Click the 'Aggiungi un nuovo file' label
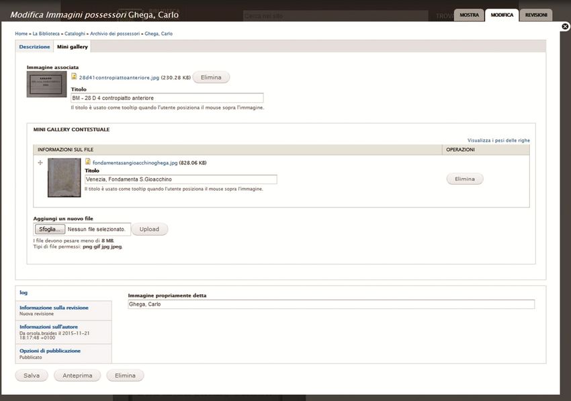The height and width of the screenshot is (401, 571). (x=63, y=218)
